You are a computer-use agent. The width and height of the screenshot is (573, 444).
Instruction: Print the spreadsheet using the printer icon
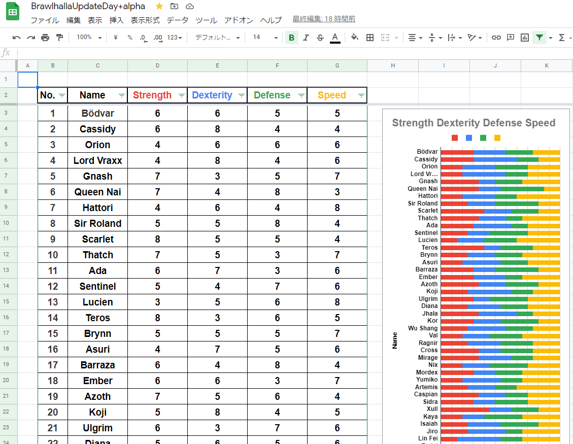pyautogui.click(x=45, y=37)
